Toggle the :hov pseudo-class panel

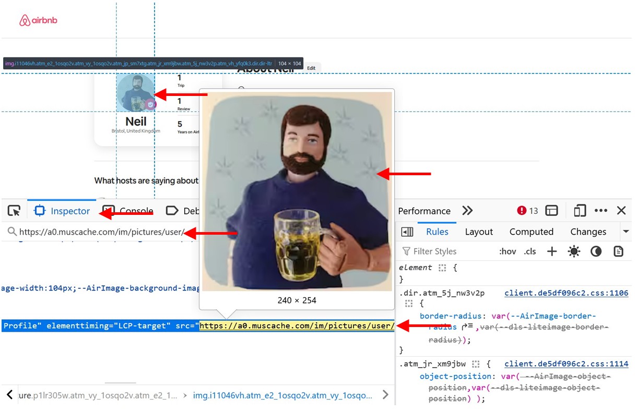tap(508, 251)
